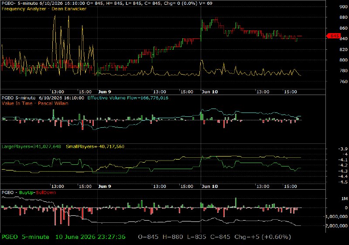Click the -3.9 value on the players axis
Image resolution: width=349 pixels, height=245 pixels.
point(343,149)
